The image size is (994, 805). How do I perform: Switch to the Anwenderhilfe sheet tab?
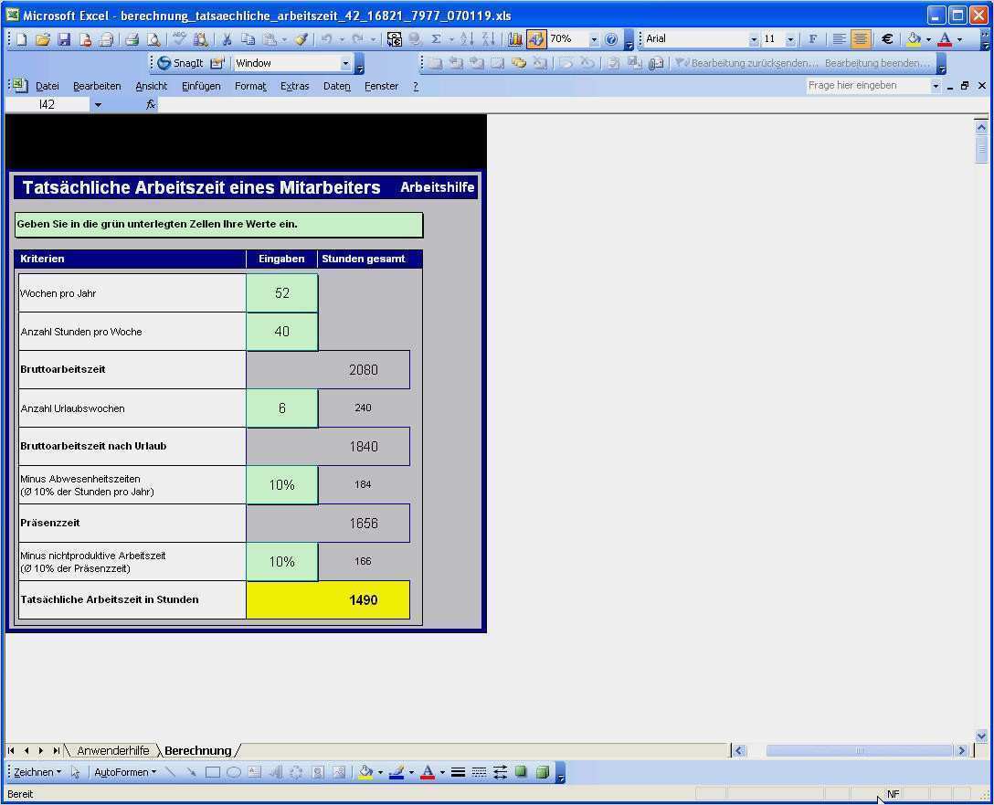tap(113, 750)
